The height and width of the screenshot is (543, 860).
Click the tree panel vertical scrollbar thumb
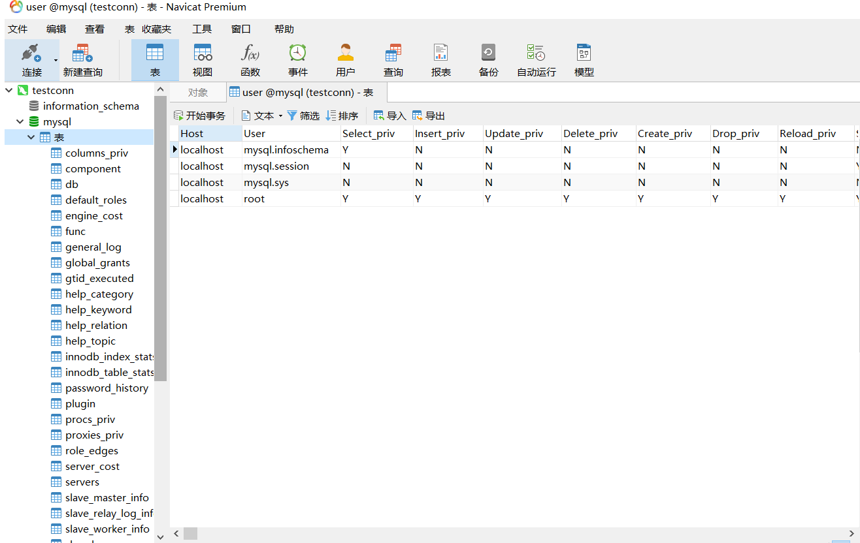pos(161,239)
